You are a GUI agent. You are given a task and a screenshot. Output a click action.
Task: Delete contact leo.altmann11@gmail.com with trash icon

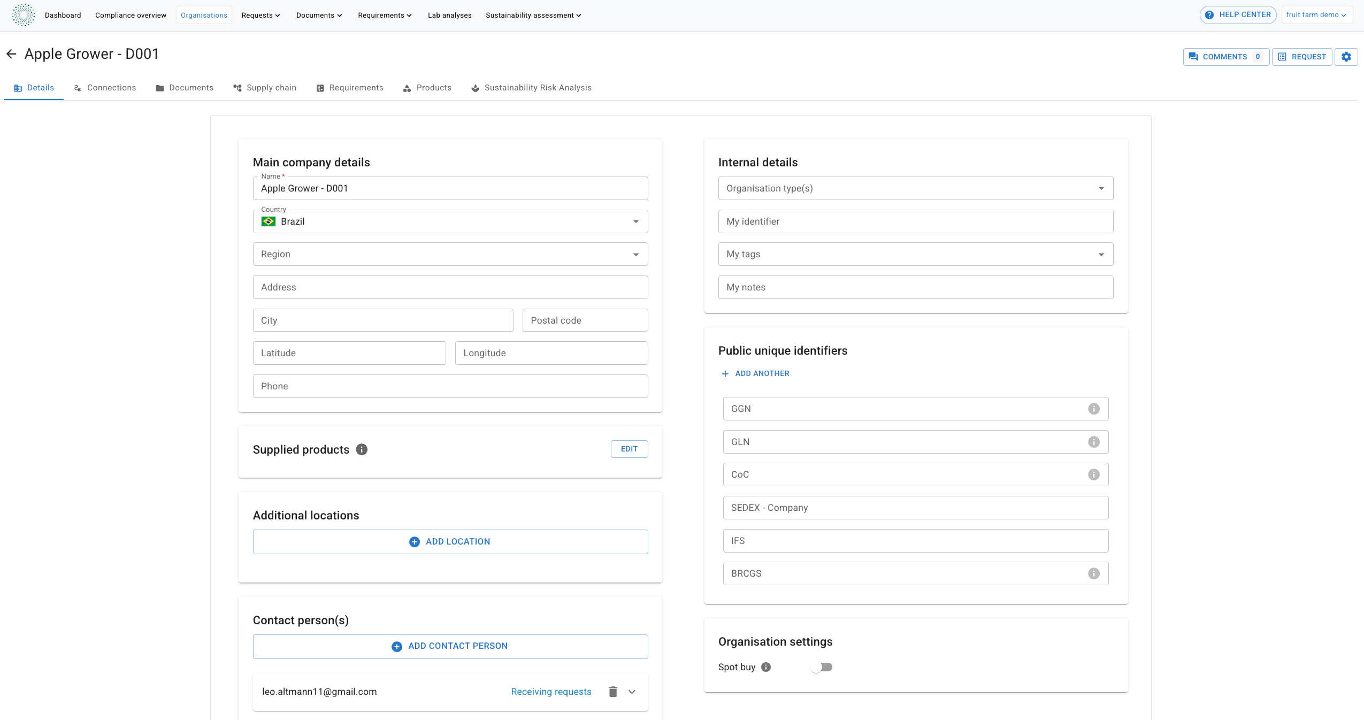point(613,692)
